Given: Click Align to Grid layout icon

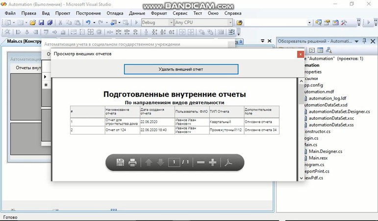Looking at the screenshot, I should tap(7, 32).
